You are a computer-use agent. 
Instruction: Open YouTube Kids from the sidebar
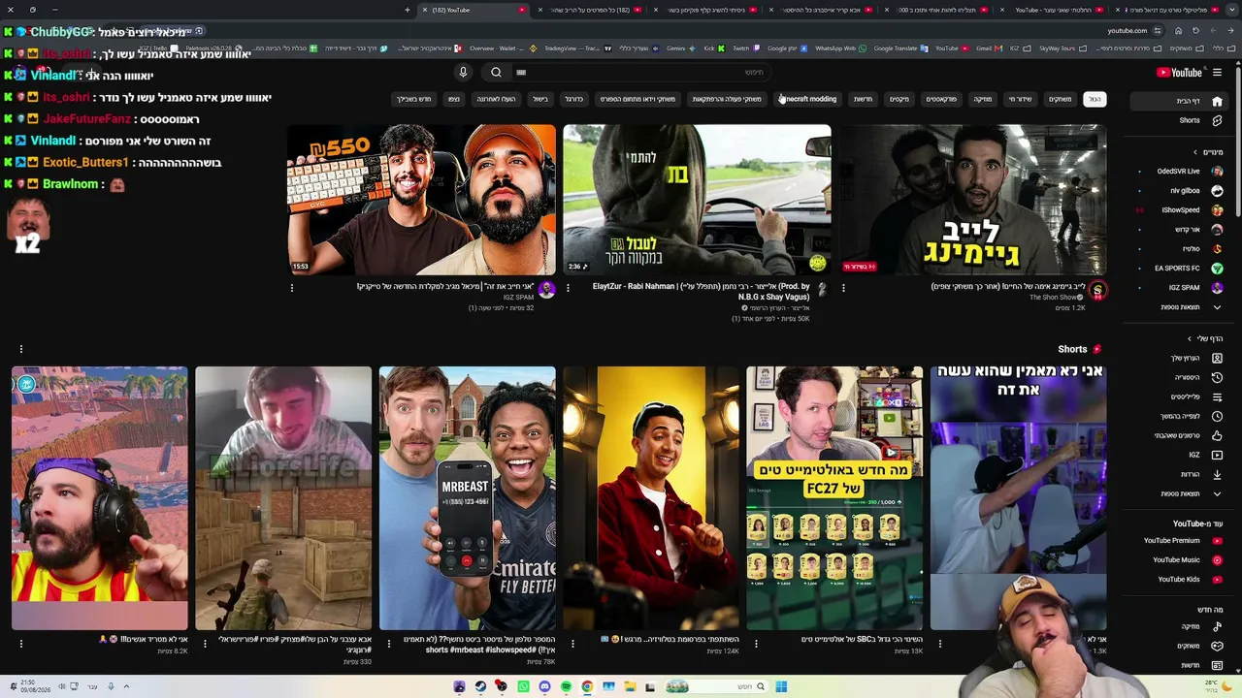[1179, 580]
